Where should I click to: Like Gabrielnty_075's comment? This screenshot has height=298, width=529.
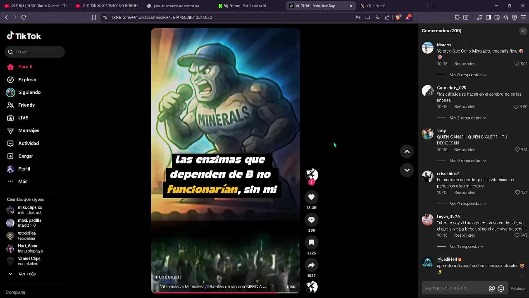coord(516,107)
